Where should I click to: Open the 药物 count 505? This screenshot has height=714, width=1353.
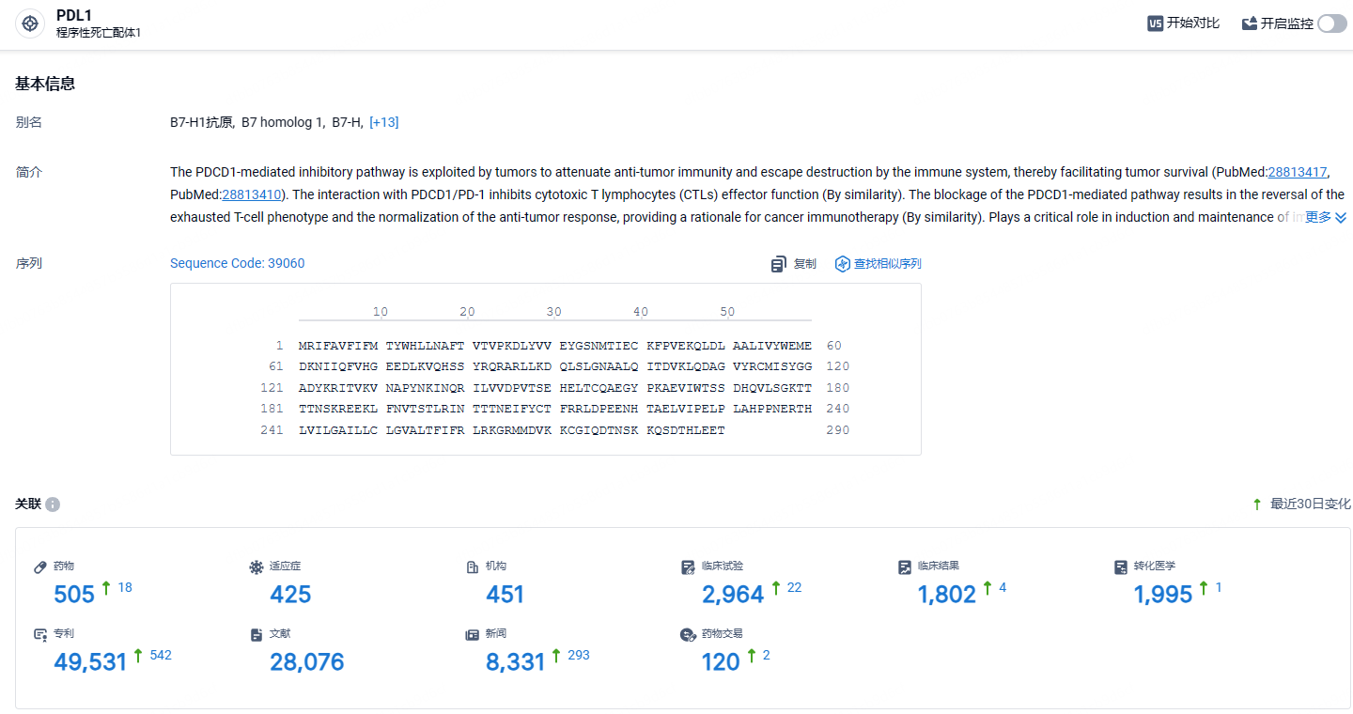pos(74,594)
